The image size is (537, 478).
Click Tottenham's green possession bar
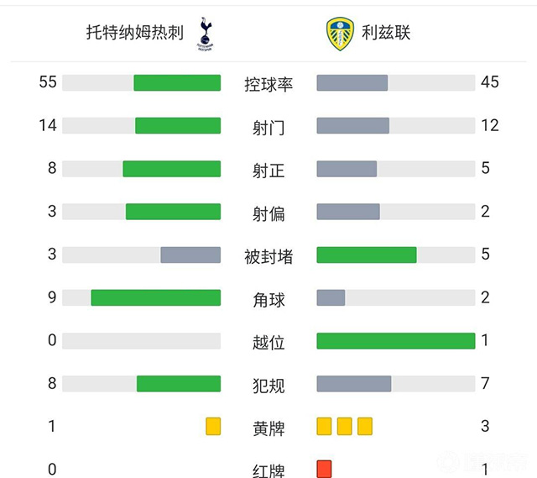pyautogui.click(x=177, y=82)
